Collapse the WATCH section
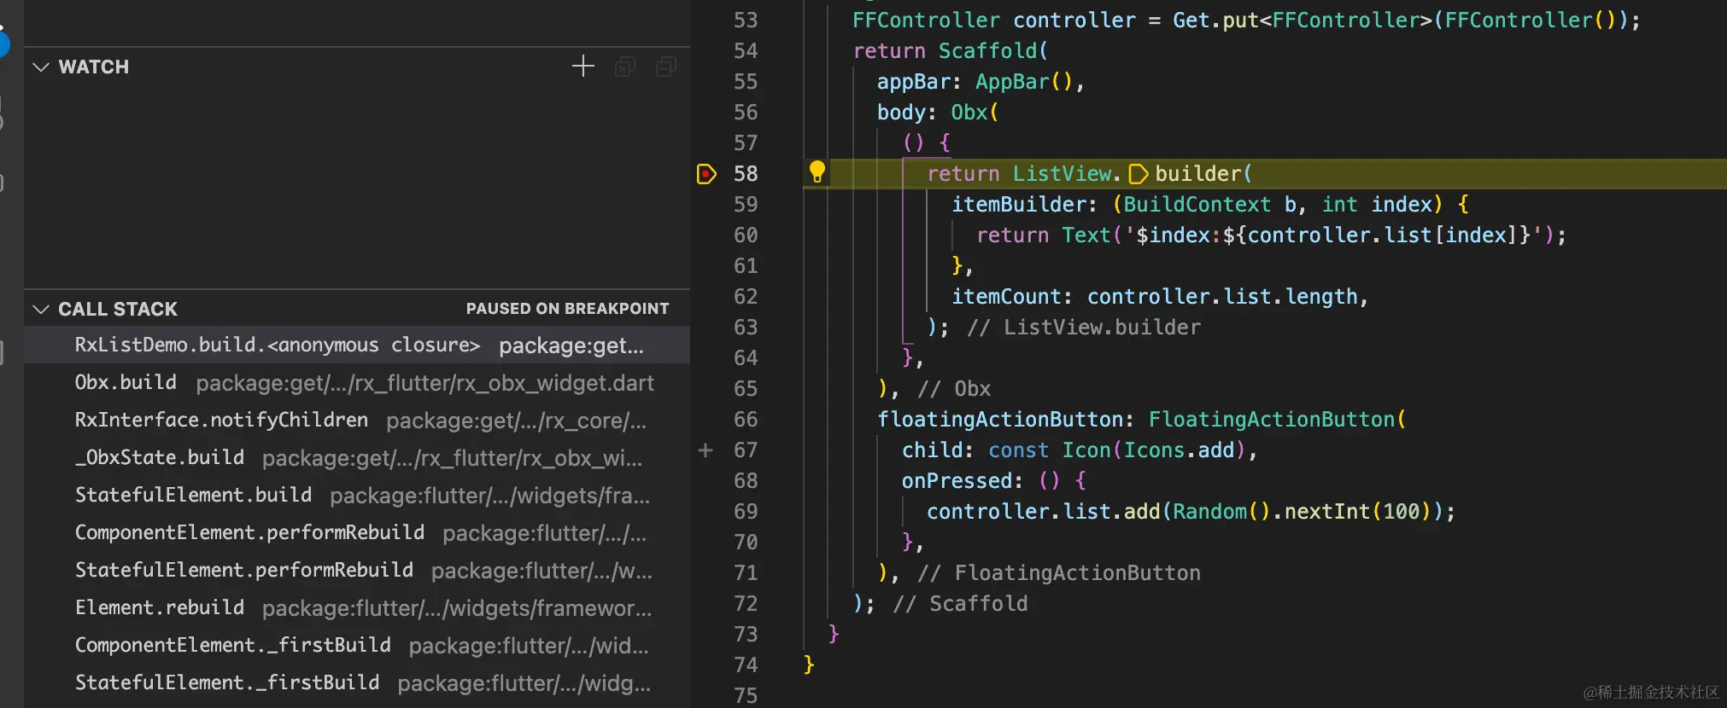This screenshot has height=708, width=1727. pyautogui.click(x=40, y=67)
